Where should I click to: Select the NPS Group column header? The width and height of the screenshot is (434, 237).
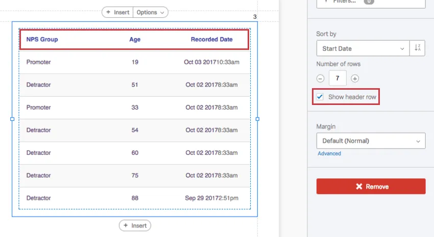click(x=42, y=39)
